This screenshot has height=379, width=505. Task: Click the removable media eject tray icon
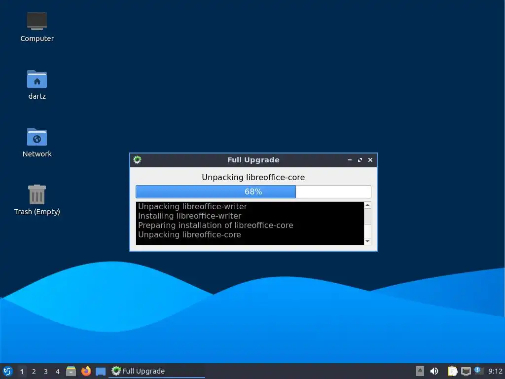point(420,371)
